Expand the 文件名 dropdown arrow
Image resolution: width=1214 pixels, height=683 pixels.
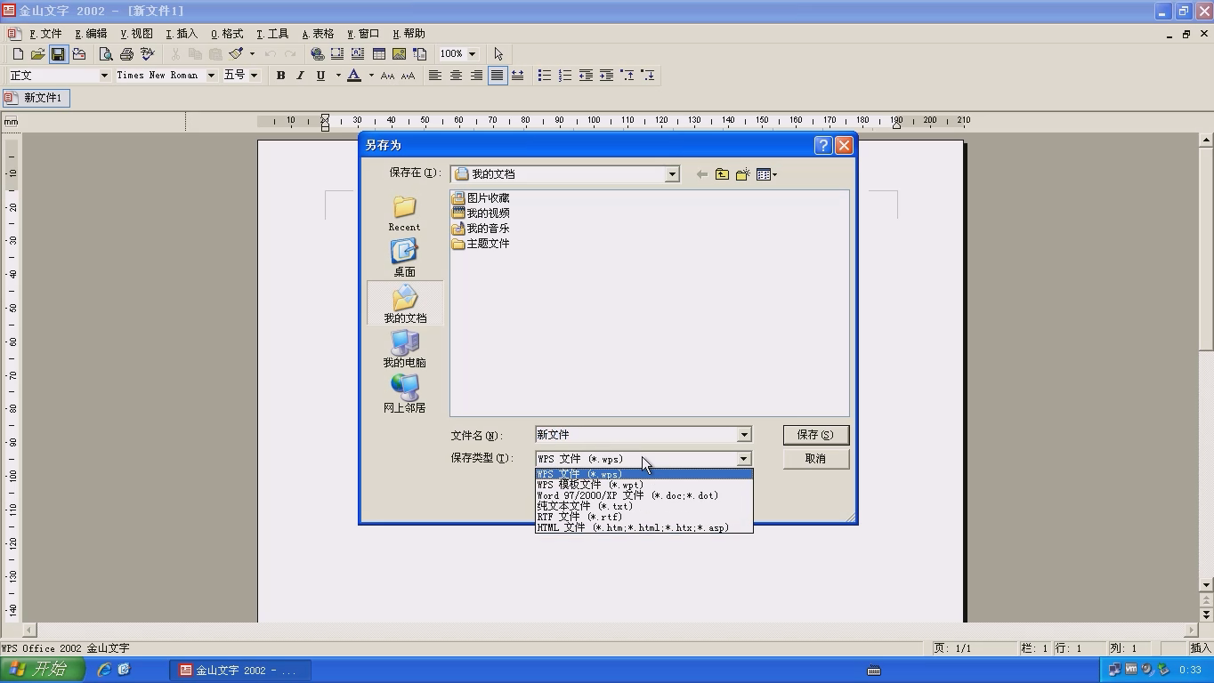(x=744, y=435)
